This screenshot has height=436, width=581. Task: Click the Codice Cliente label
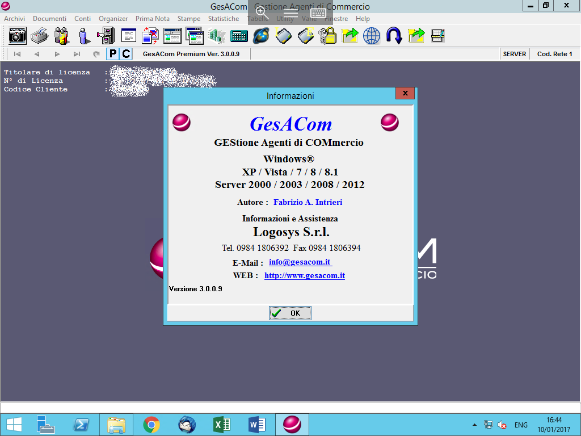[x=36, y=89]
